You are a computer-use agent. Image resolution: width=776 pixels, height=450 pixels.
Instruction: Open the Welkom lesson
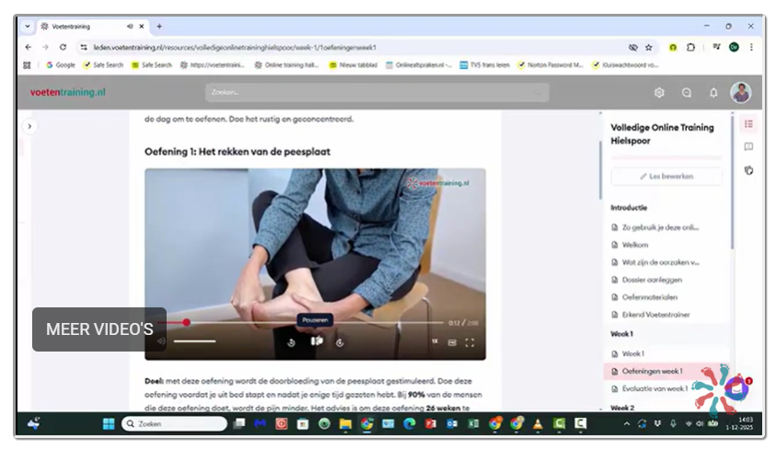click(635, 245)
